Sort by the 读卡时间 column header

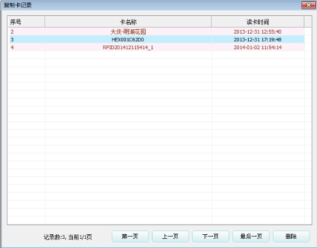coord(258,22)
